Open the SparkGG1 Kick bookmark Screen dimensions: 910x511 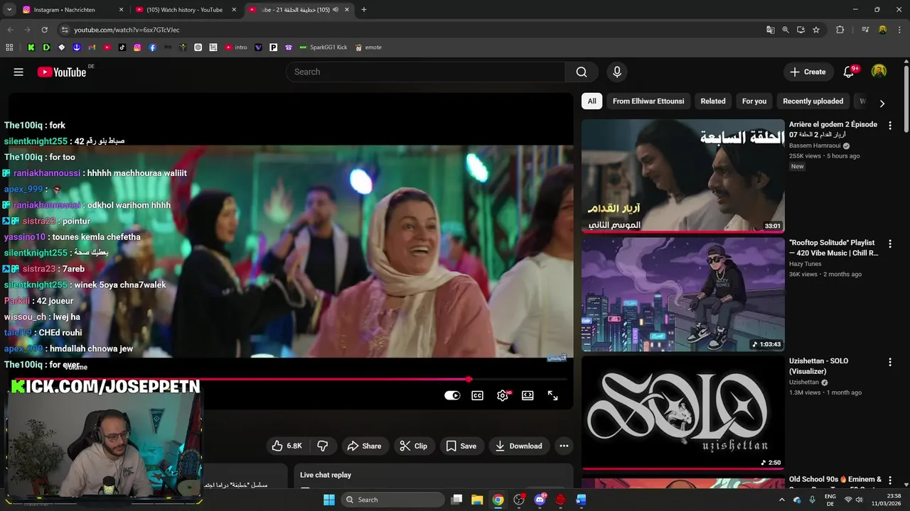click(323, 48)
